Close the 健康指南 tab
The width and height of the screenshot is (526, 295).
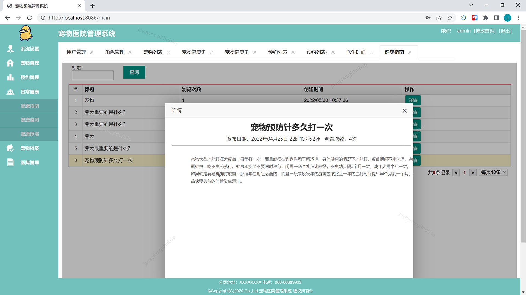pos(410,52)
